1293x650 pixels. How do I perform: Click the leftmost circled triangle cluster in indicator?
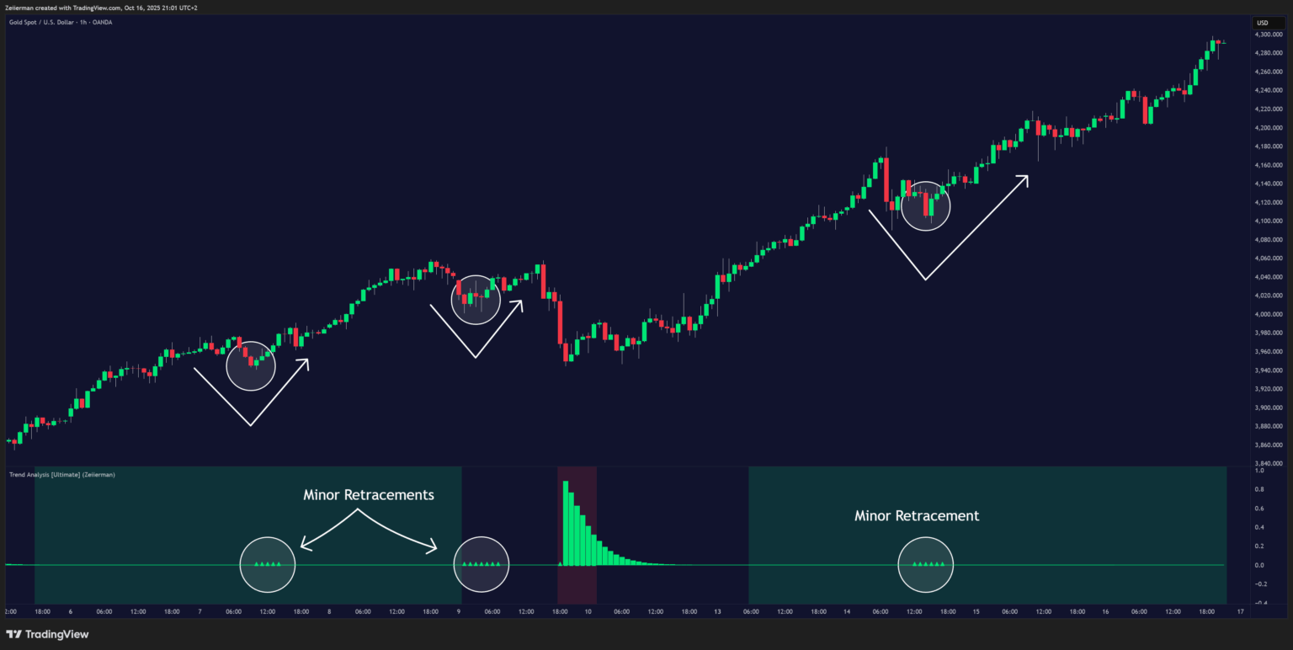coord(268,564)
